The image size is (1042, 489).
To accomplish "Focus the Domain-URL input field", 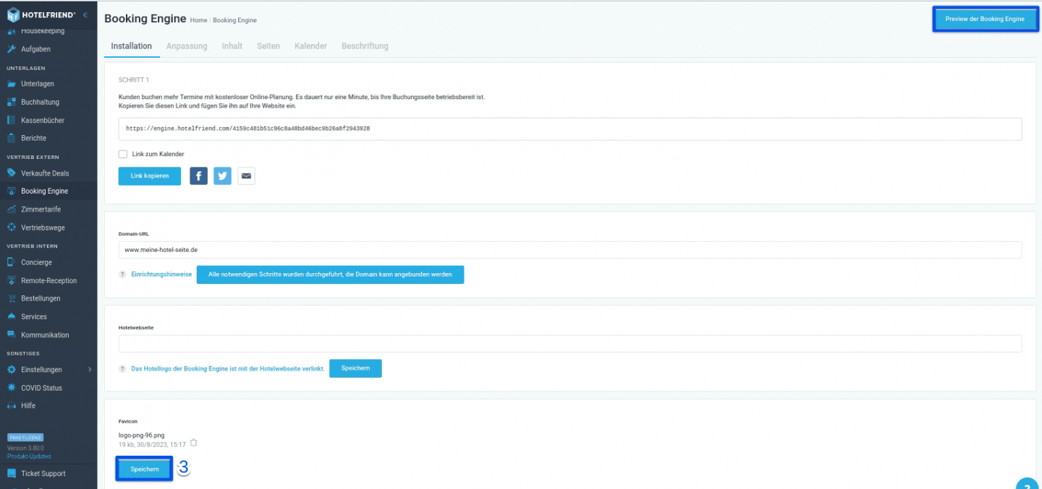I will tap(570, 249).
